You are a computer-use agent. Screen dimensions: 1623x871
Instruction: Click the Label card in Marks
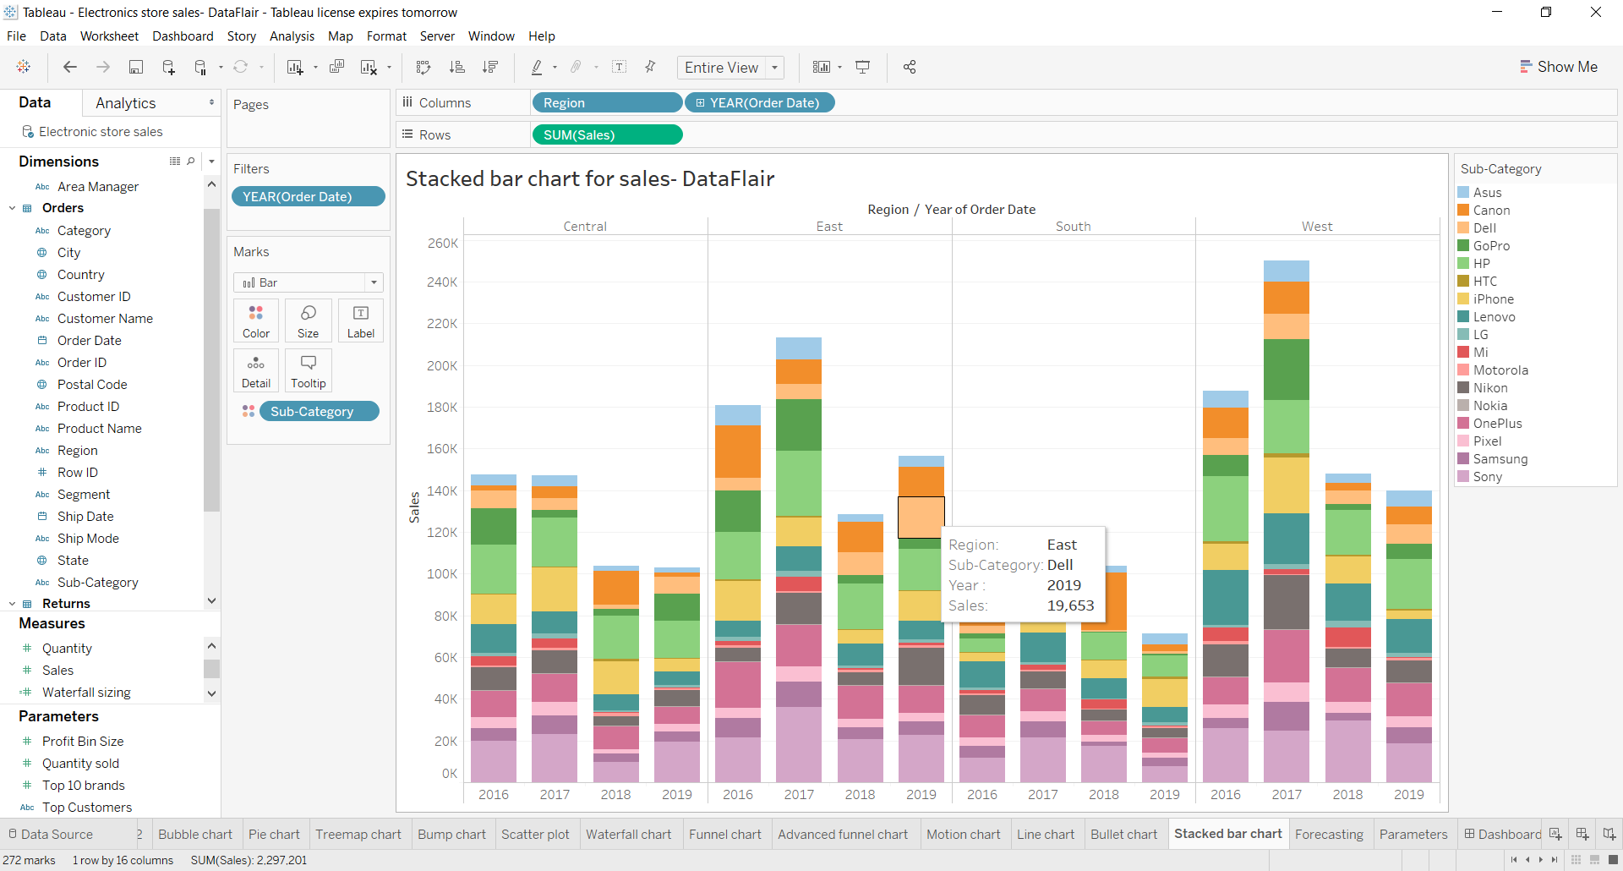pyautogui.click(x=361, y=320)
